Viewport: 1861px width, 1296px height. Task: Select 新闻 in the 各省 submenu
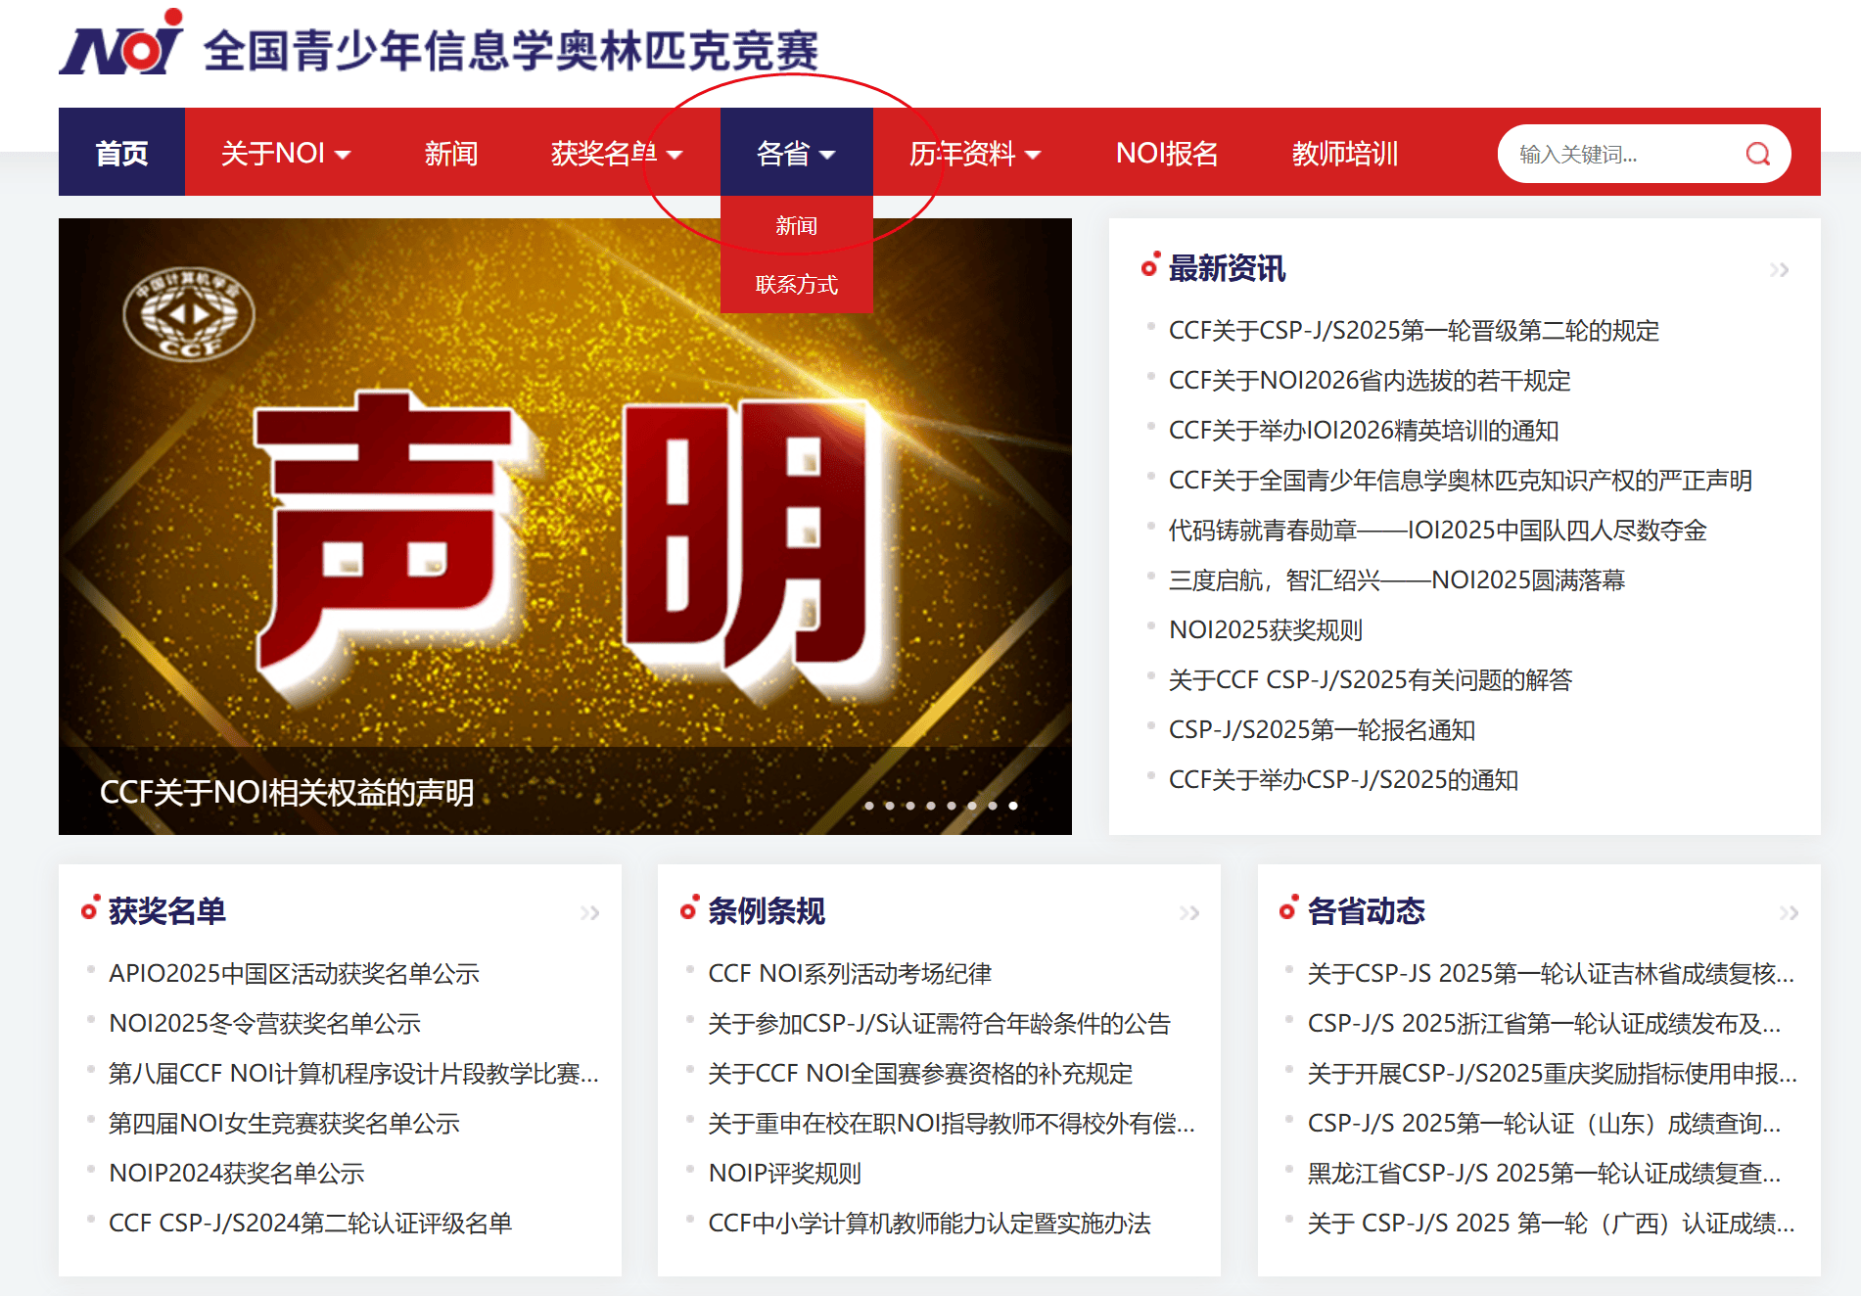[x=796, y=226]
